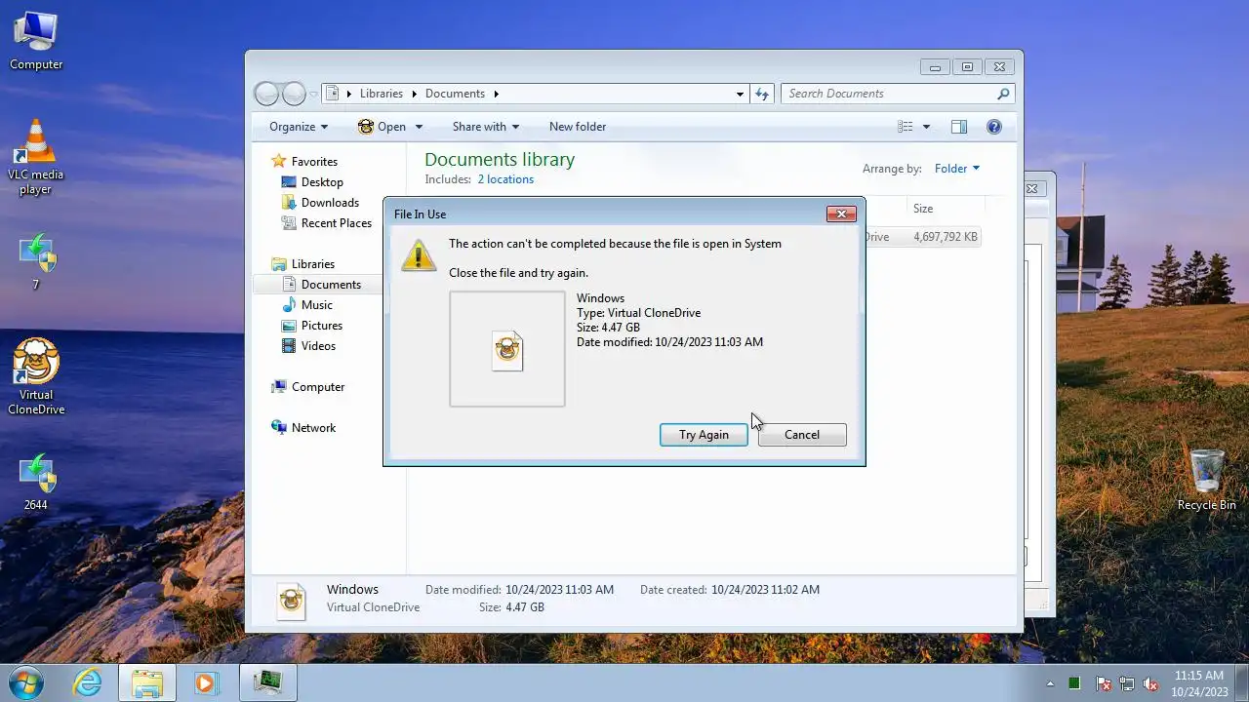Open the network tray icon
Image resolution: width=1249 pixels, height=702 pixels.
[1127, 683]
